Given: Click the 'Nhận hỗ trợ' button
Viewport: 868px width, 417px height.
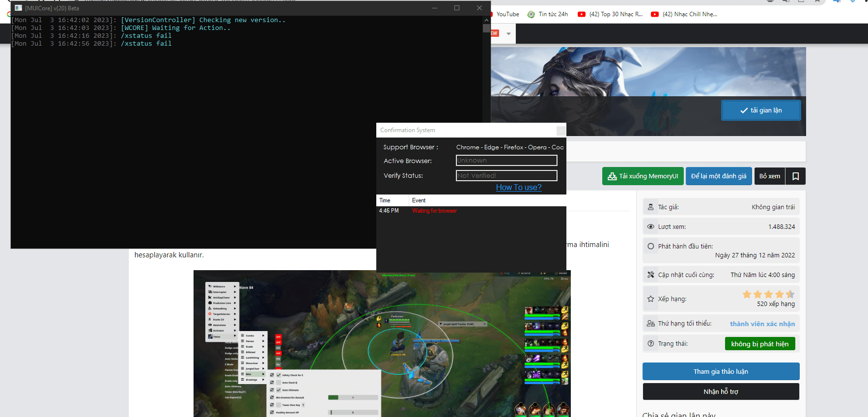Looking at the screenshot, I should click(x=721, y=391).
